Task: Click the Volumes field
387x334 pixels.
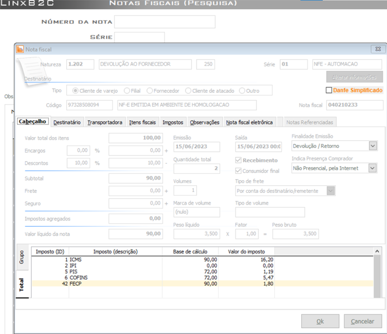Action: (185, 190)
